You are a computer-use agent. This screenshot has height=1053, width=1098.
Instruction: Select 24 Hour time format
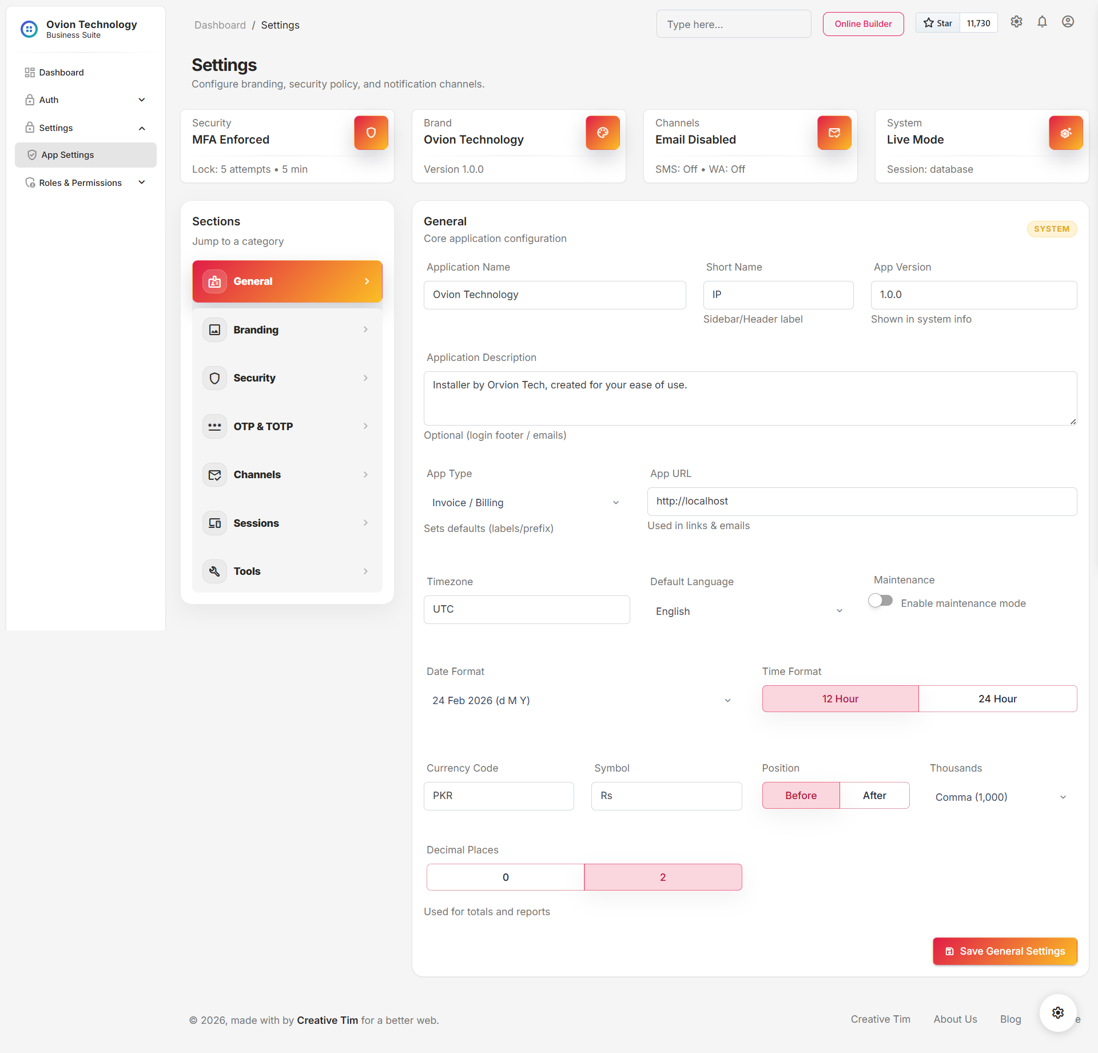pyautogui.click(x=997, y=698)
